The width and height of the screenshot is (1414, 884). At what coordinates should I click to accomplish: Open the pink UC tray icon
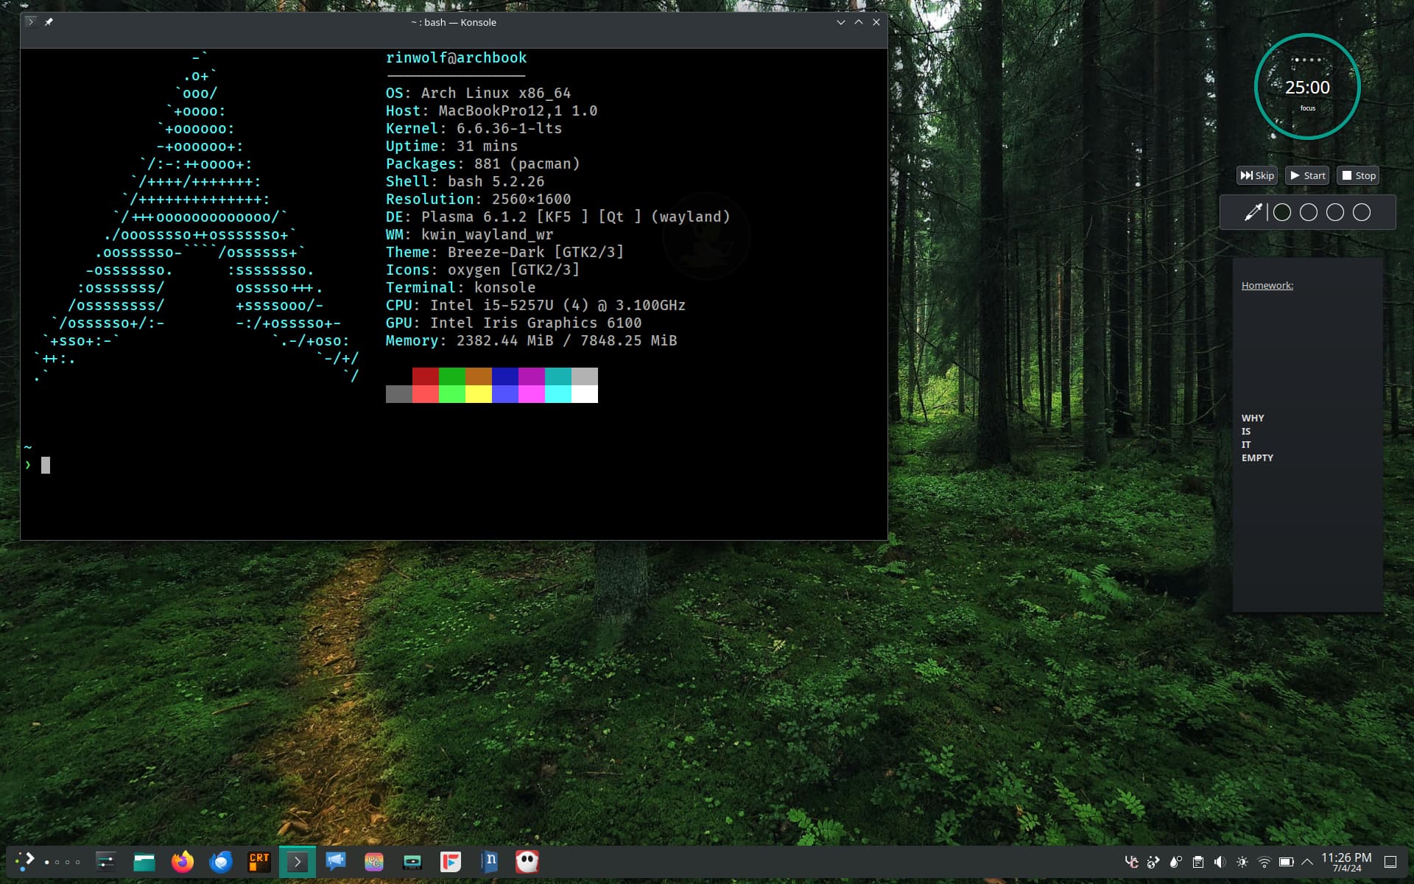click(1132, 862)
